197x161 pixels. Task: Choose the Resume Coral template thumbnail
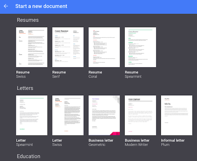(x=104, y=47)
